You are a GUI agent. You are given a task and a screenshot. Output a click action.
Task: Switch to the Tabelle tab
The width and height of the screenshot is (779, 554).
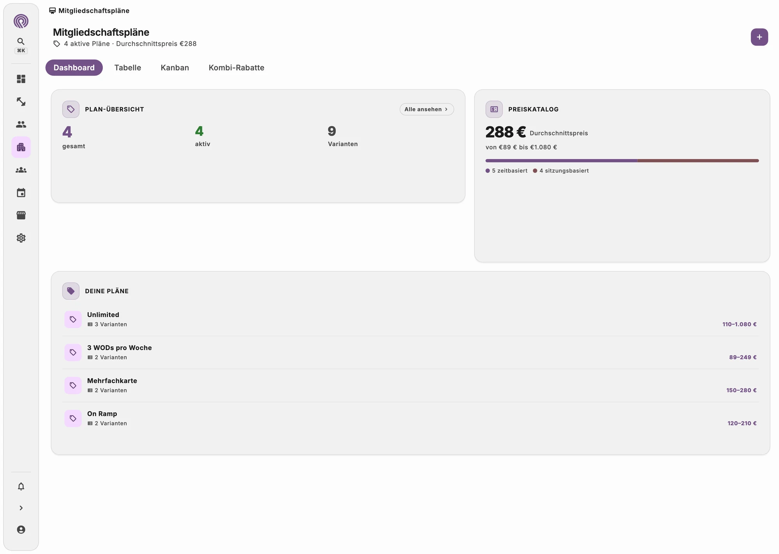(128, 68)
